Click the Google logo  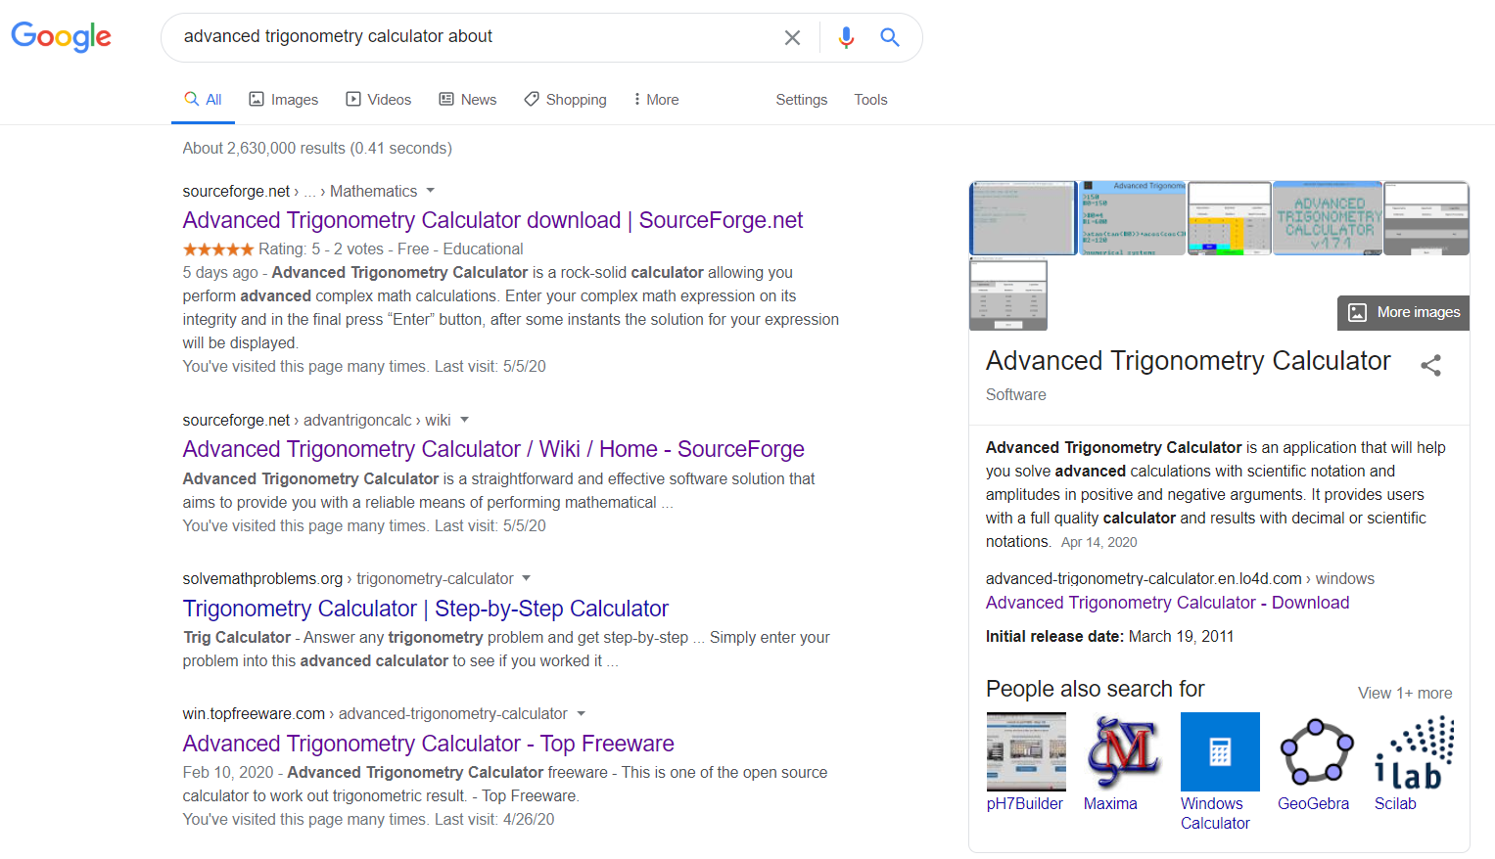click(x=61, y=37)
